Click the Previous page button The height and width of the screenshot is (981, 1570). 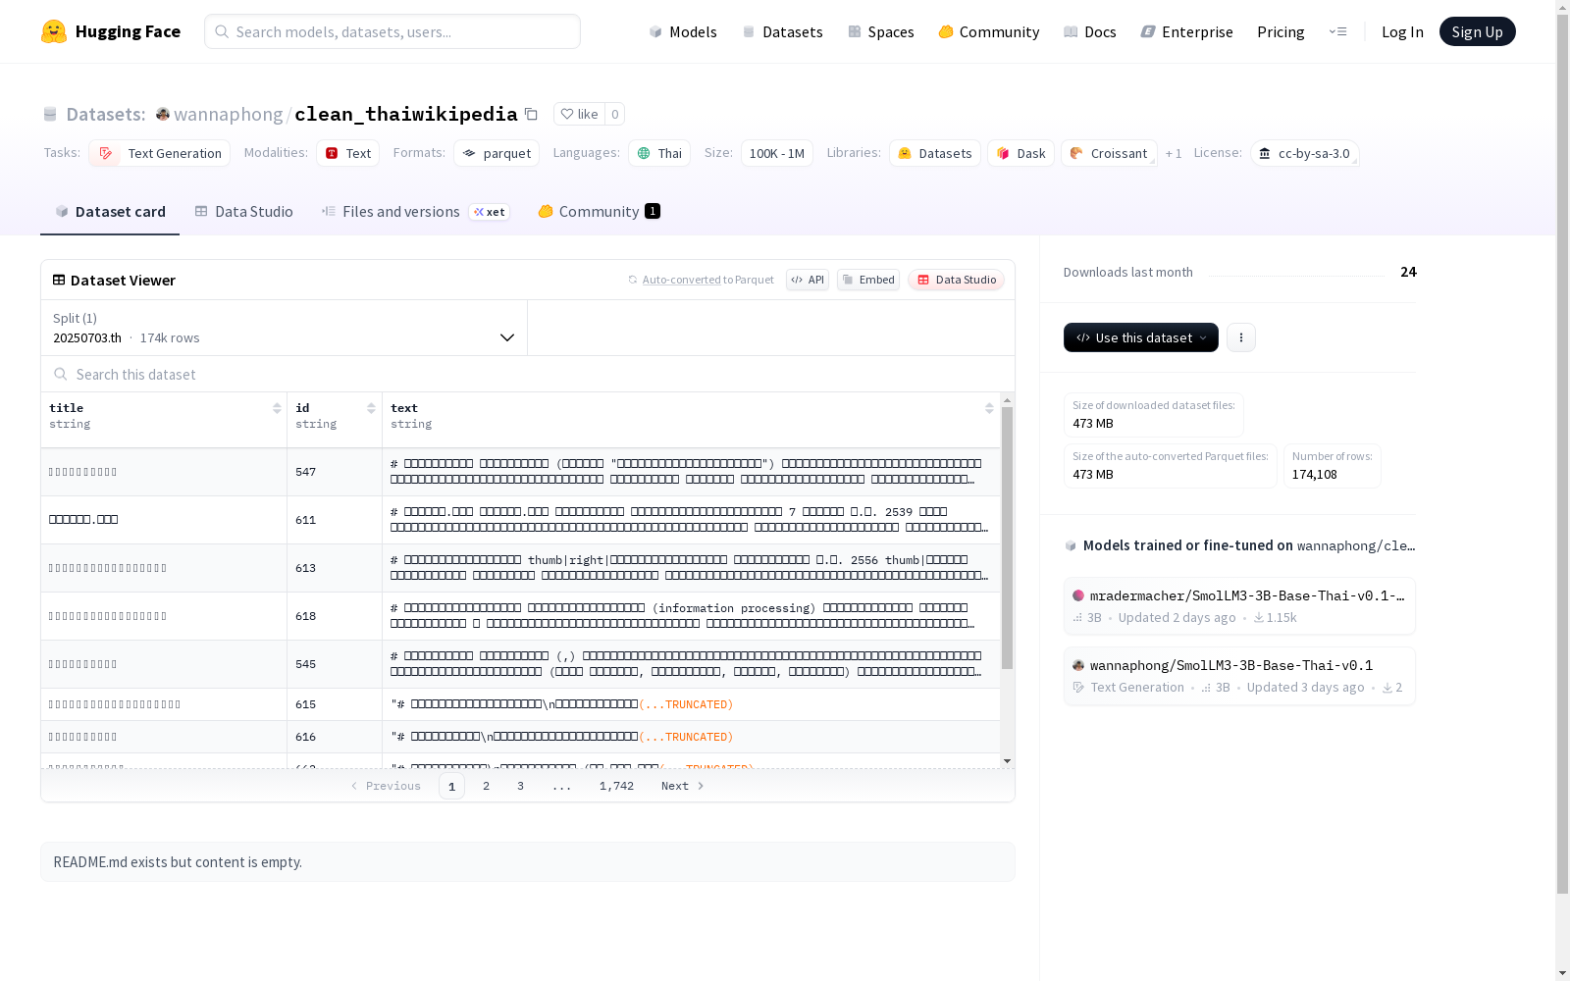click(386, 786)
